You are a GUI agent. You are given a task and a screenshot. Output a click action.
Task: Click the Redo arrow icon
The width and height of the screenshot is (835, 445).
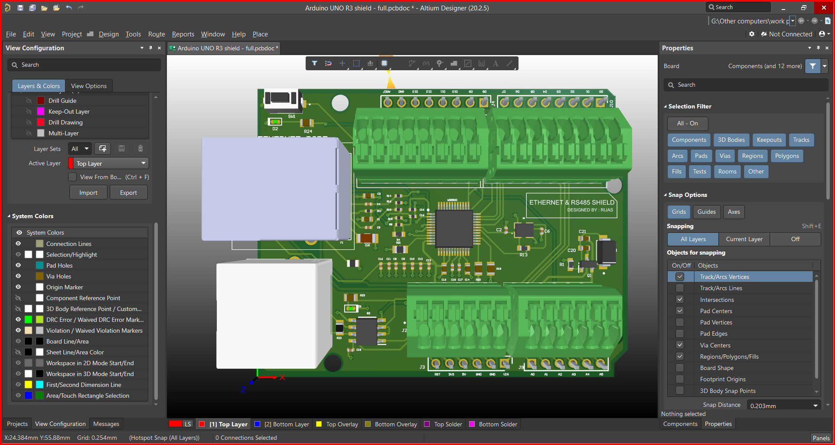click(x=81, y=8)
